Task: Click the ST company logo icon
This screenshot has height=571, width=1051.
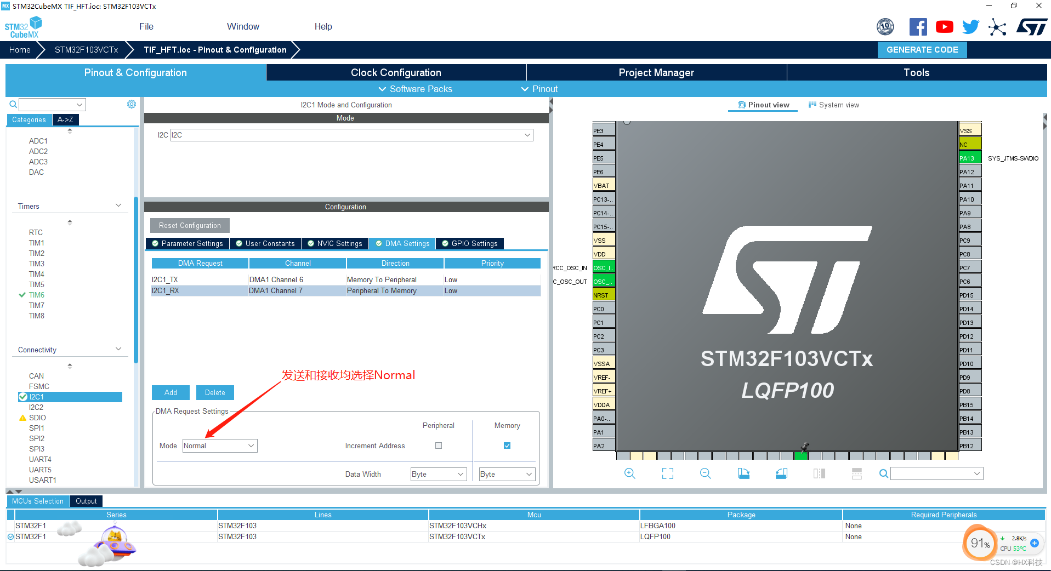Action: click(x=1031, y=27)
